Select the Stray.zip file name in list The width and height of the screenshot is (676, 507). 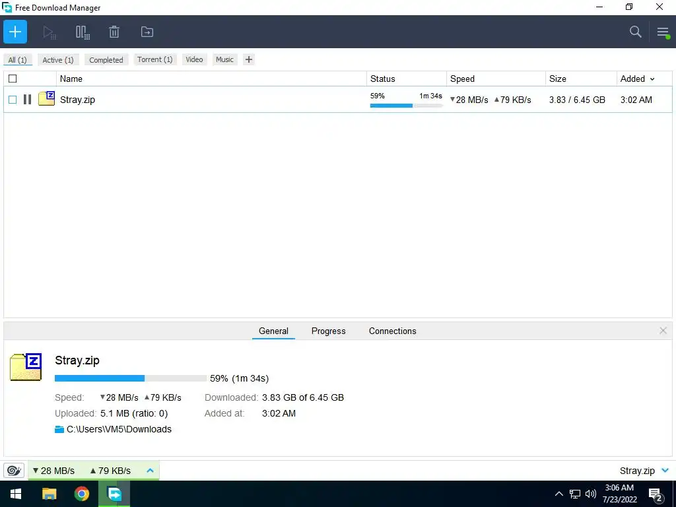(78, 100)
